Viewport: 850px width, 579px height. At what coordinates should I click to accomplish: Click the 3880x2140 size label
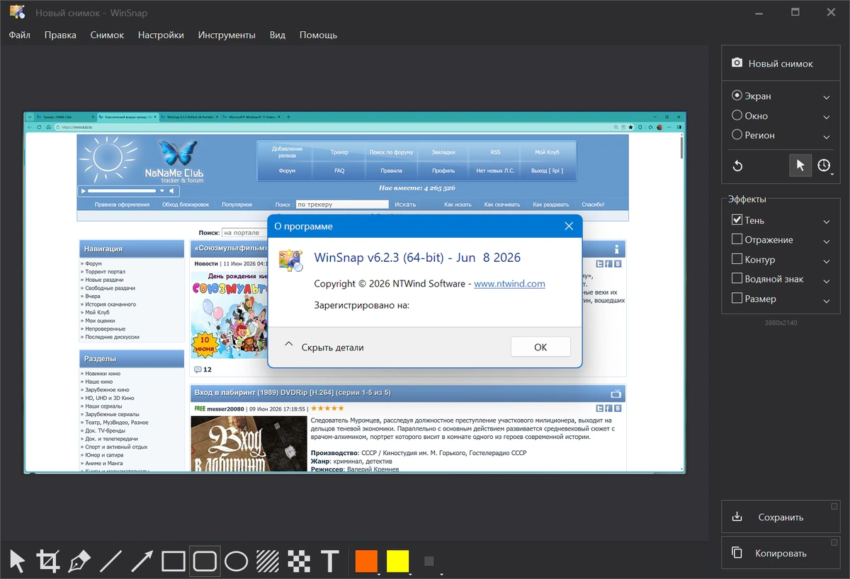pos(781,323)
